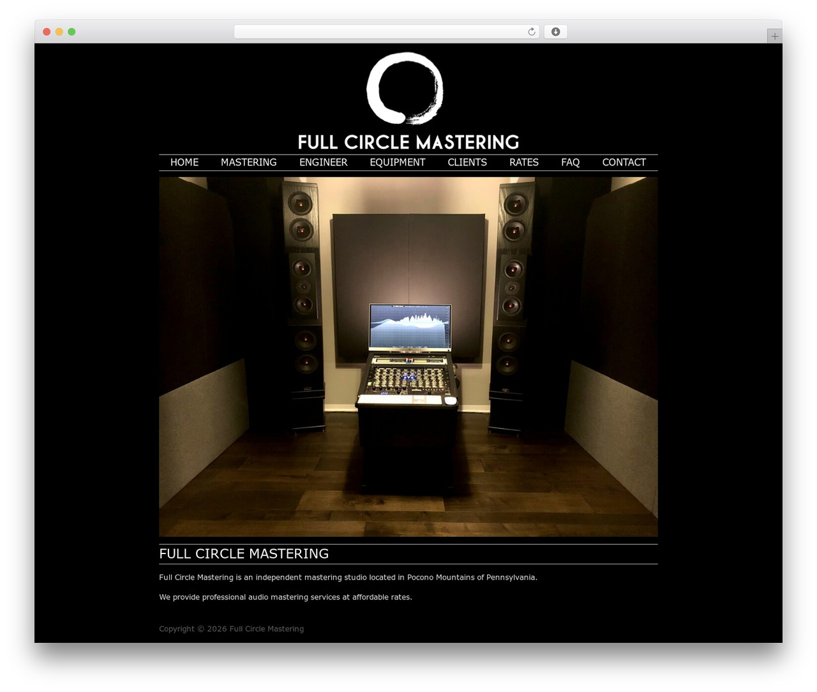The image size is (817, 692).
Task: Maximize the window with the green button
Action: (71, 32)
